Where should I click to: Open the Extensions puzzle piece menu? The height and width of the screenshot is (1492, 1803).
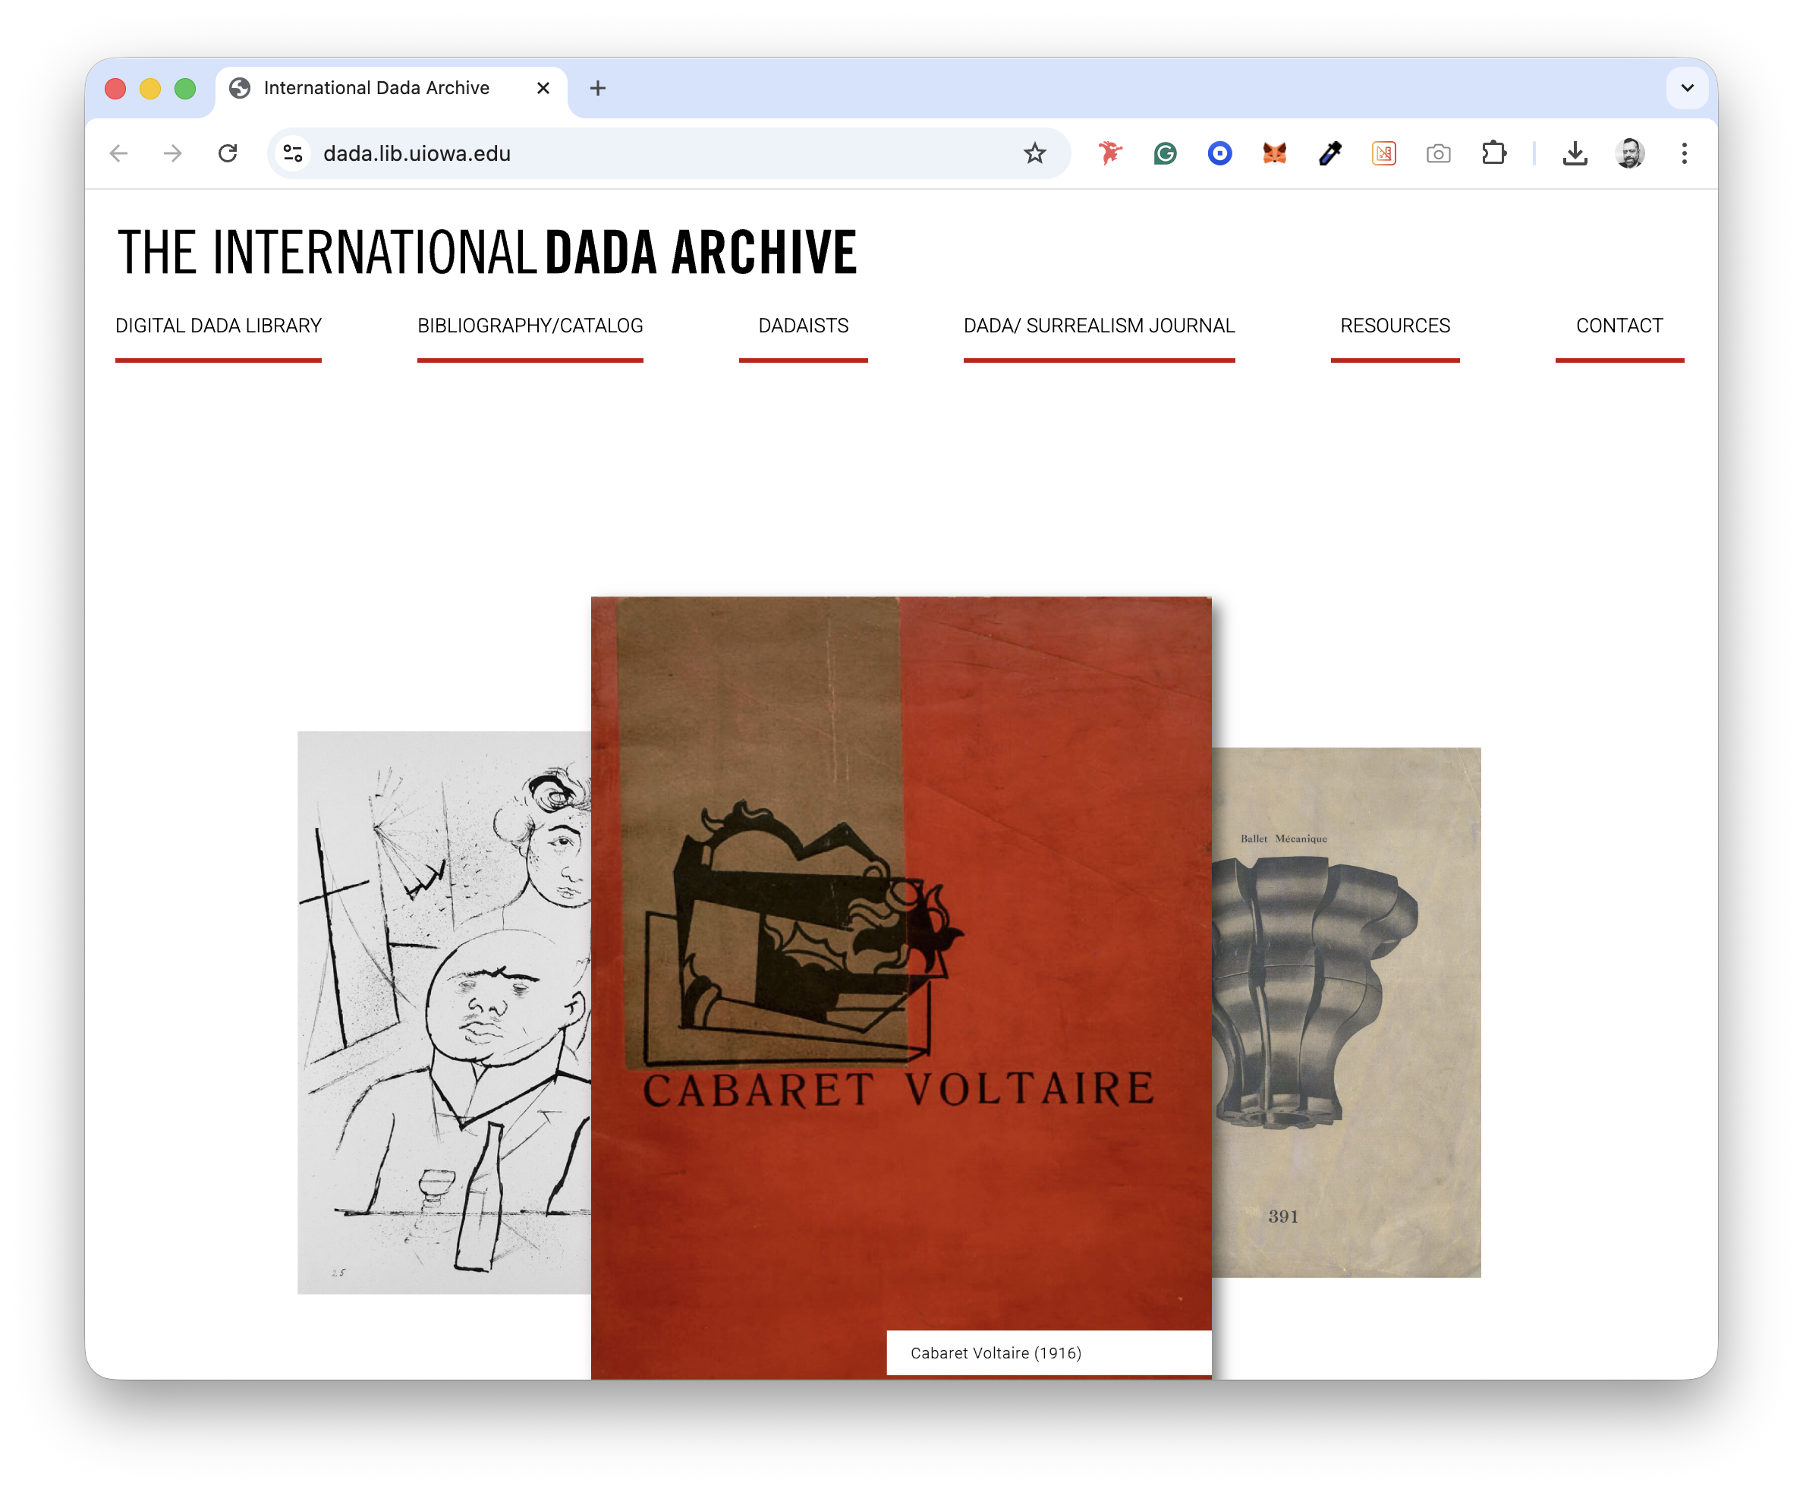[x=1494, y=153]
